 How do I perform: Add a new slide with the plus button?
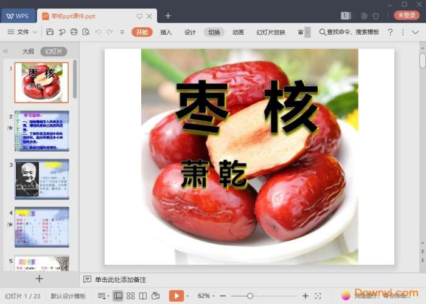(x=39, y=279)
